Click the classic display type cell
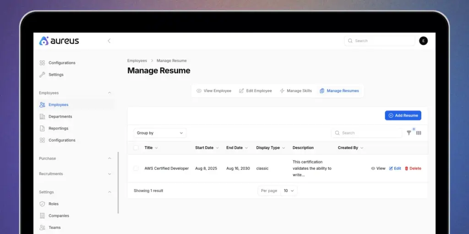 [262, 168]
